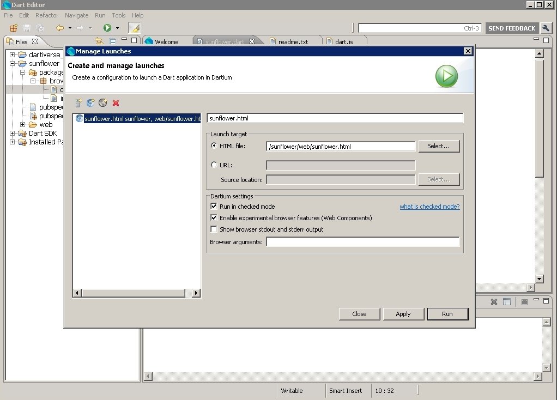Open run button dropdown arrow

point(117,28)
